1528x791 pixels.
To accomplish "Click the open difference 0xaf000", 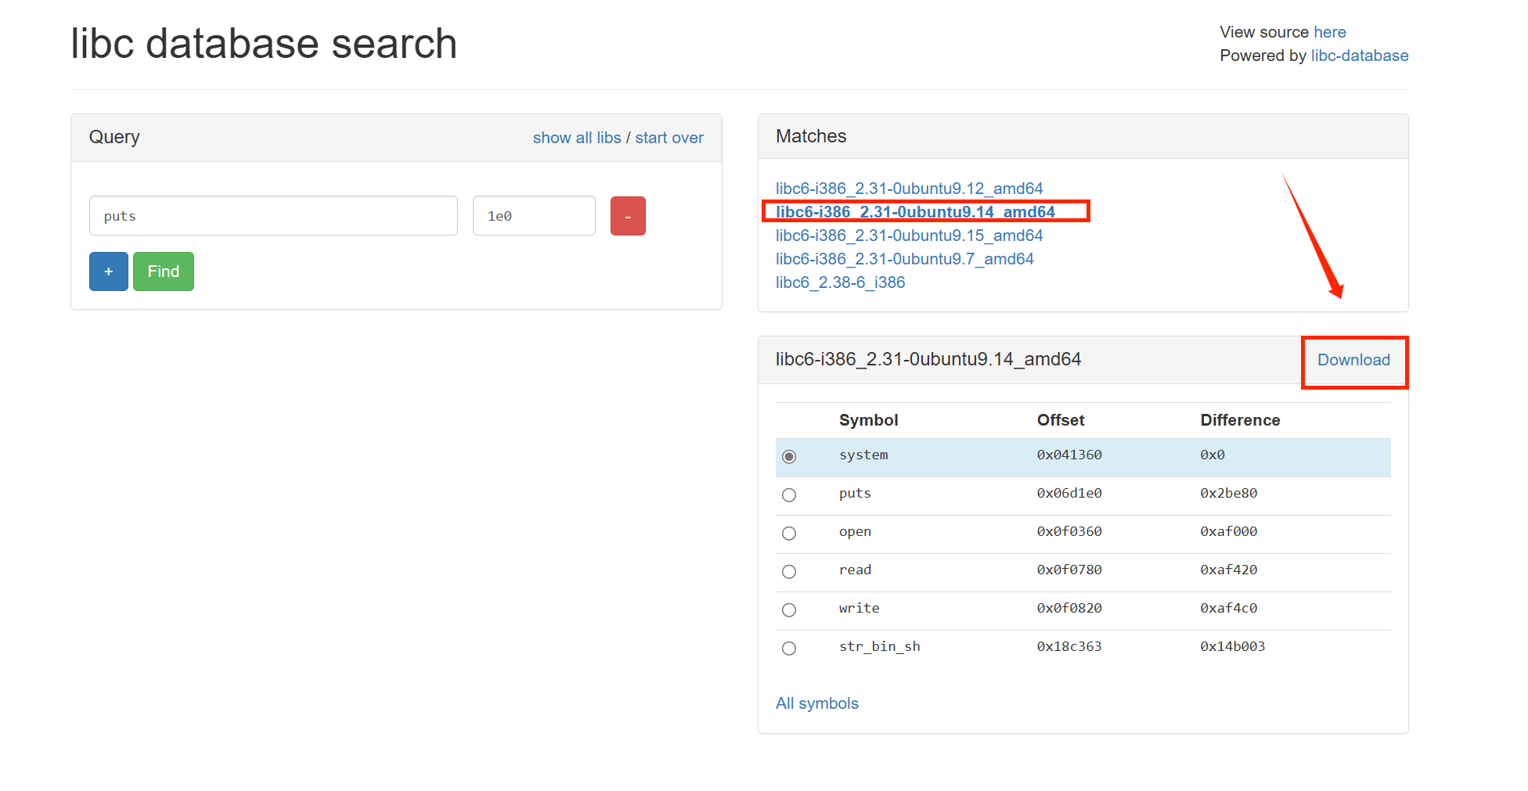I will 1229,531.
